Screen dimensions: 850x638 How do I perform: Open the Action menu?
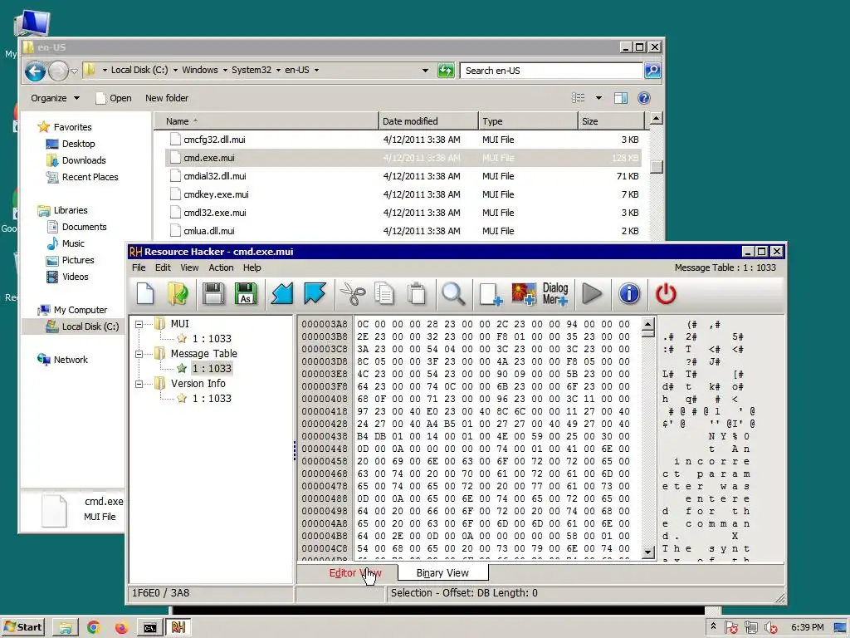221,267
